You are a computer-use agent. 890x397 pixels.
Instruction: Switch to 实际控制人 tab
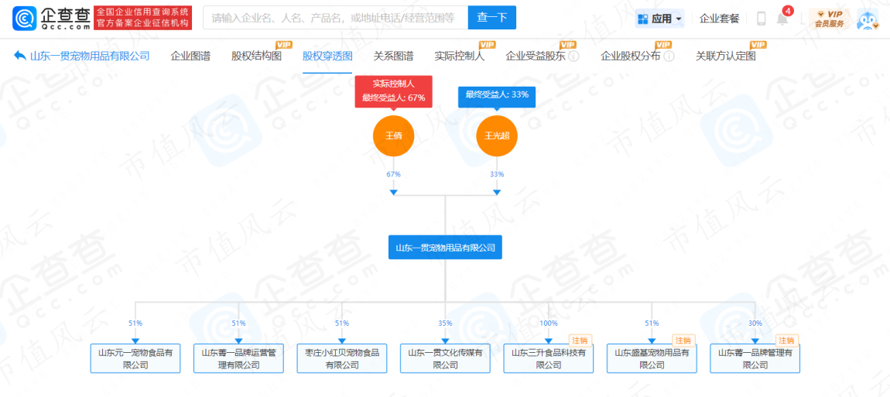point(459,56)
